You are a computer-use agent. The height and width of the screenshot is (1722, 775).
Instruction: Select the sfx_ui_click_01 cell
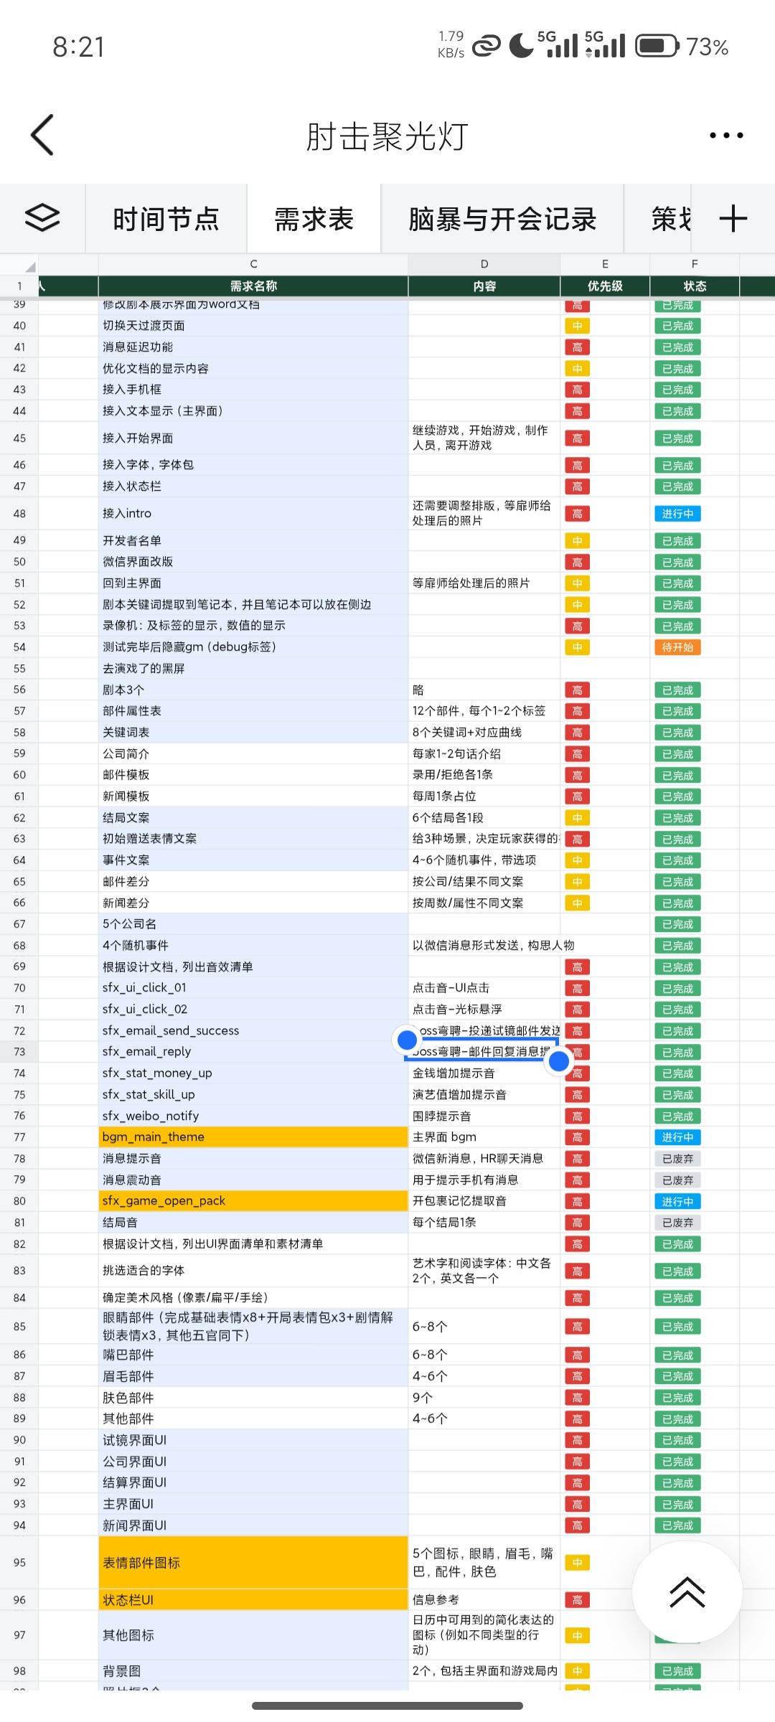(253, 988)
